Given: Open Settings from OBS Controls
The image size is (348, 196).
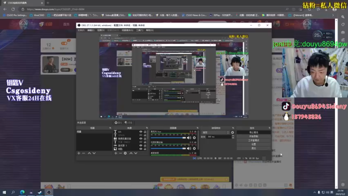Looking at the screenshot, I should [254, 144].
